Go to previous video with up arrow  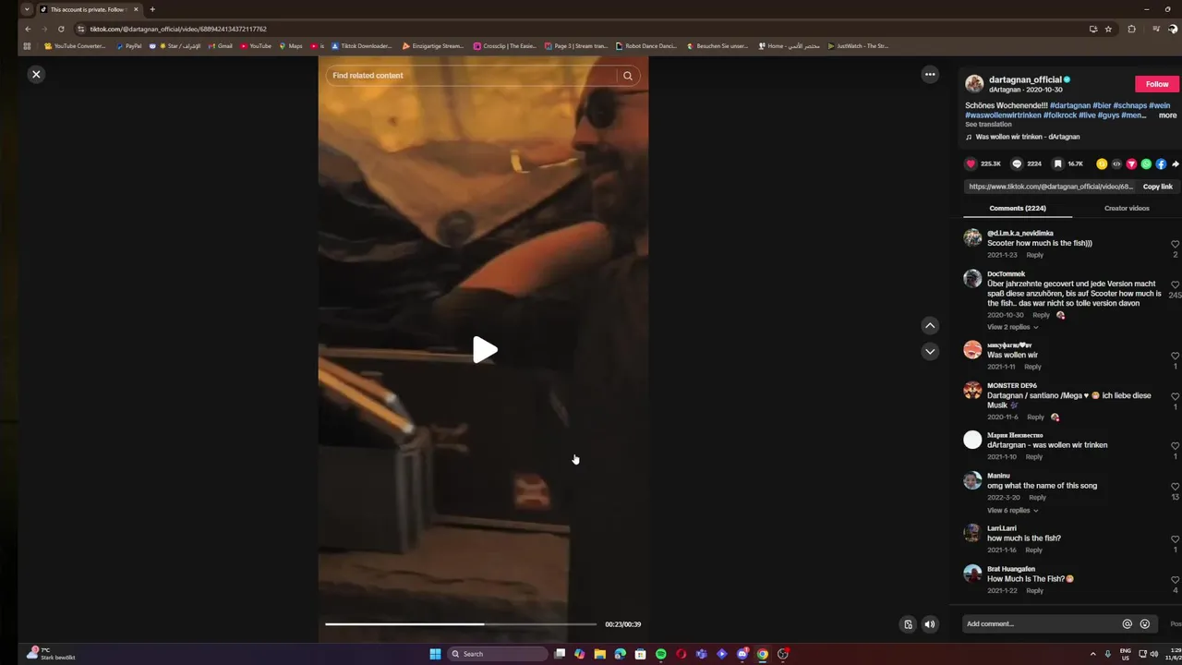click(930, 325)
